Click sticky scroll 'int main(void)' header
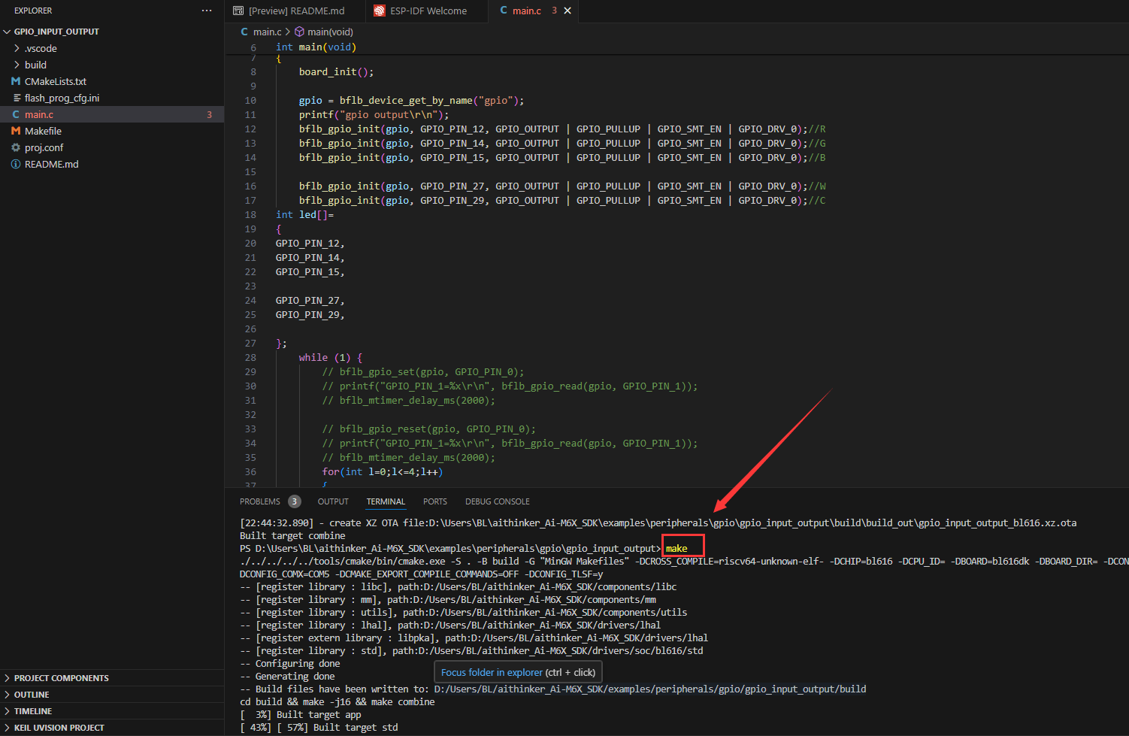The width and height of the screenshot is (1129, 736). coord(316,47)
